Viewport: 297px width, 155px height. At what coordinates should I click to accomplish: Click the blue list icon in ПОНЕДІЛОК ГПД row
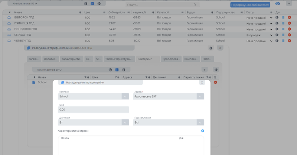283,29
